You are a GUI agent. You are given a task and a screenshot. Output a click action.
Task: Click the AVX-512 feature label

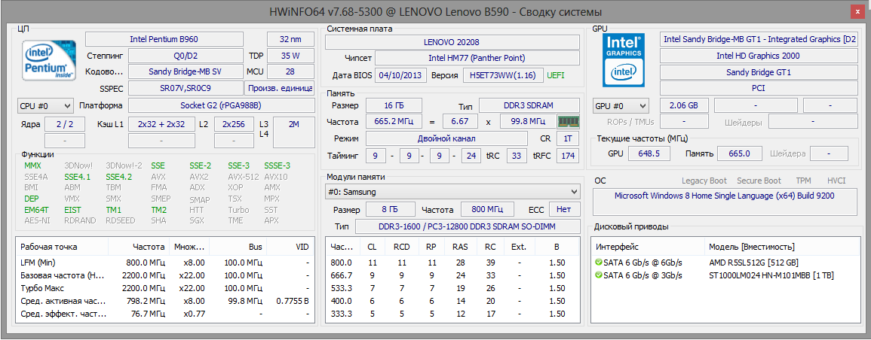tap(244, 178)
